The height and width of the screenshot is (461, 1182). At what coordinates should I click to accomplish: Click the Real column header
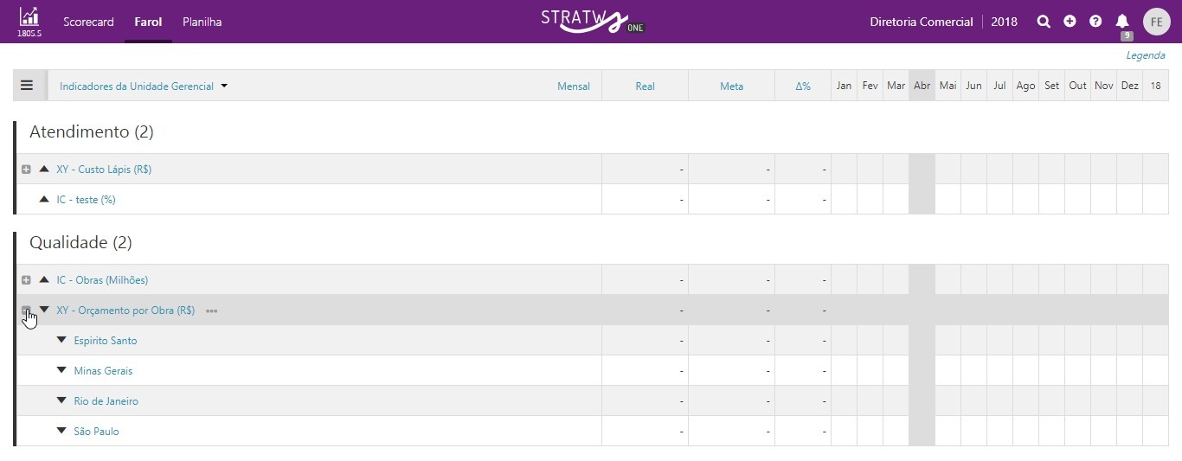pos(645,86)
